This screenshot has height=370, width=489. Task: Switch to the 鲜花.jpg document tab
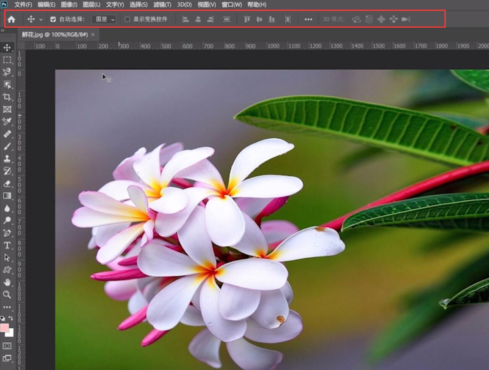55,34
